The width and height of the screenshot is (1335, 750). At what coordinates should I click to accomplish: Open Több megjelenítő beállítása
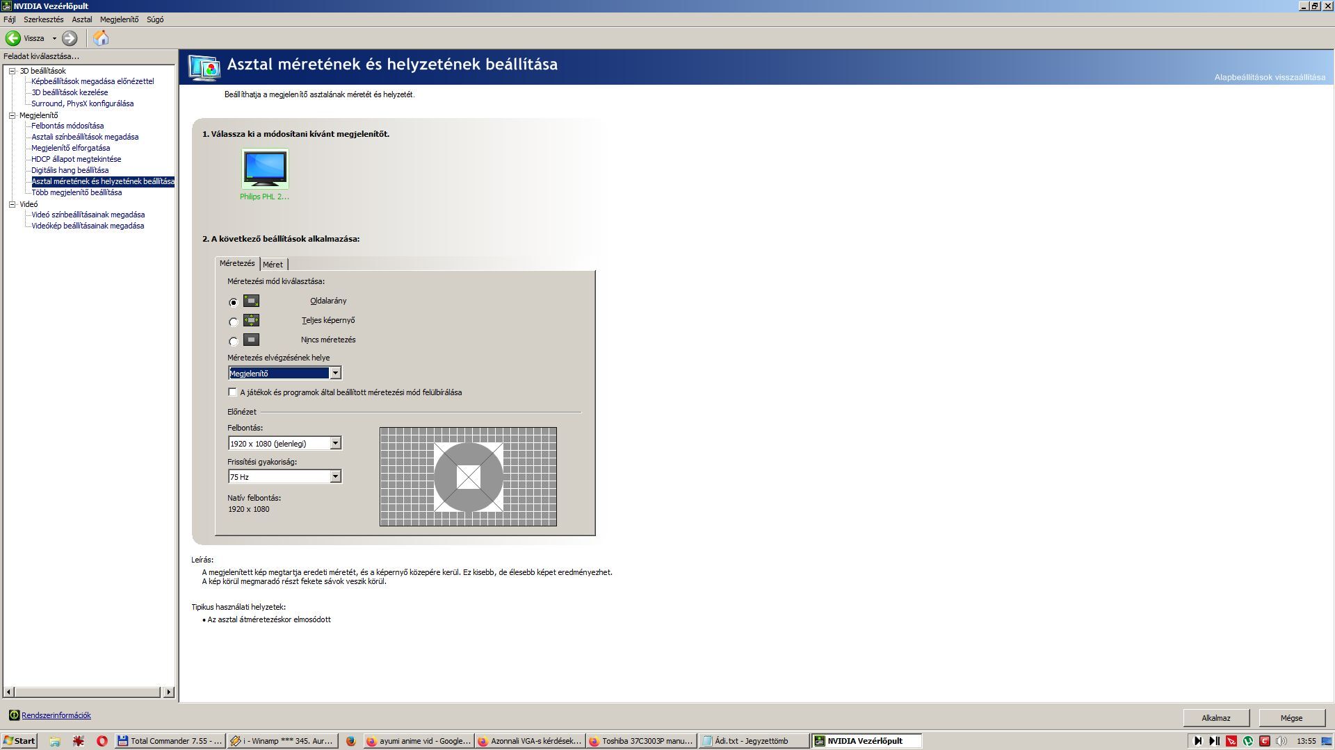tap(76, 192)
